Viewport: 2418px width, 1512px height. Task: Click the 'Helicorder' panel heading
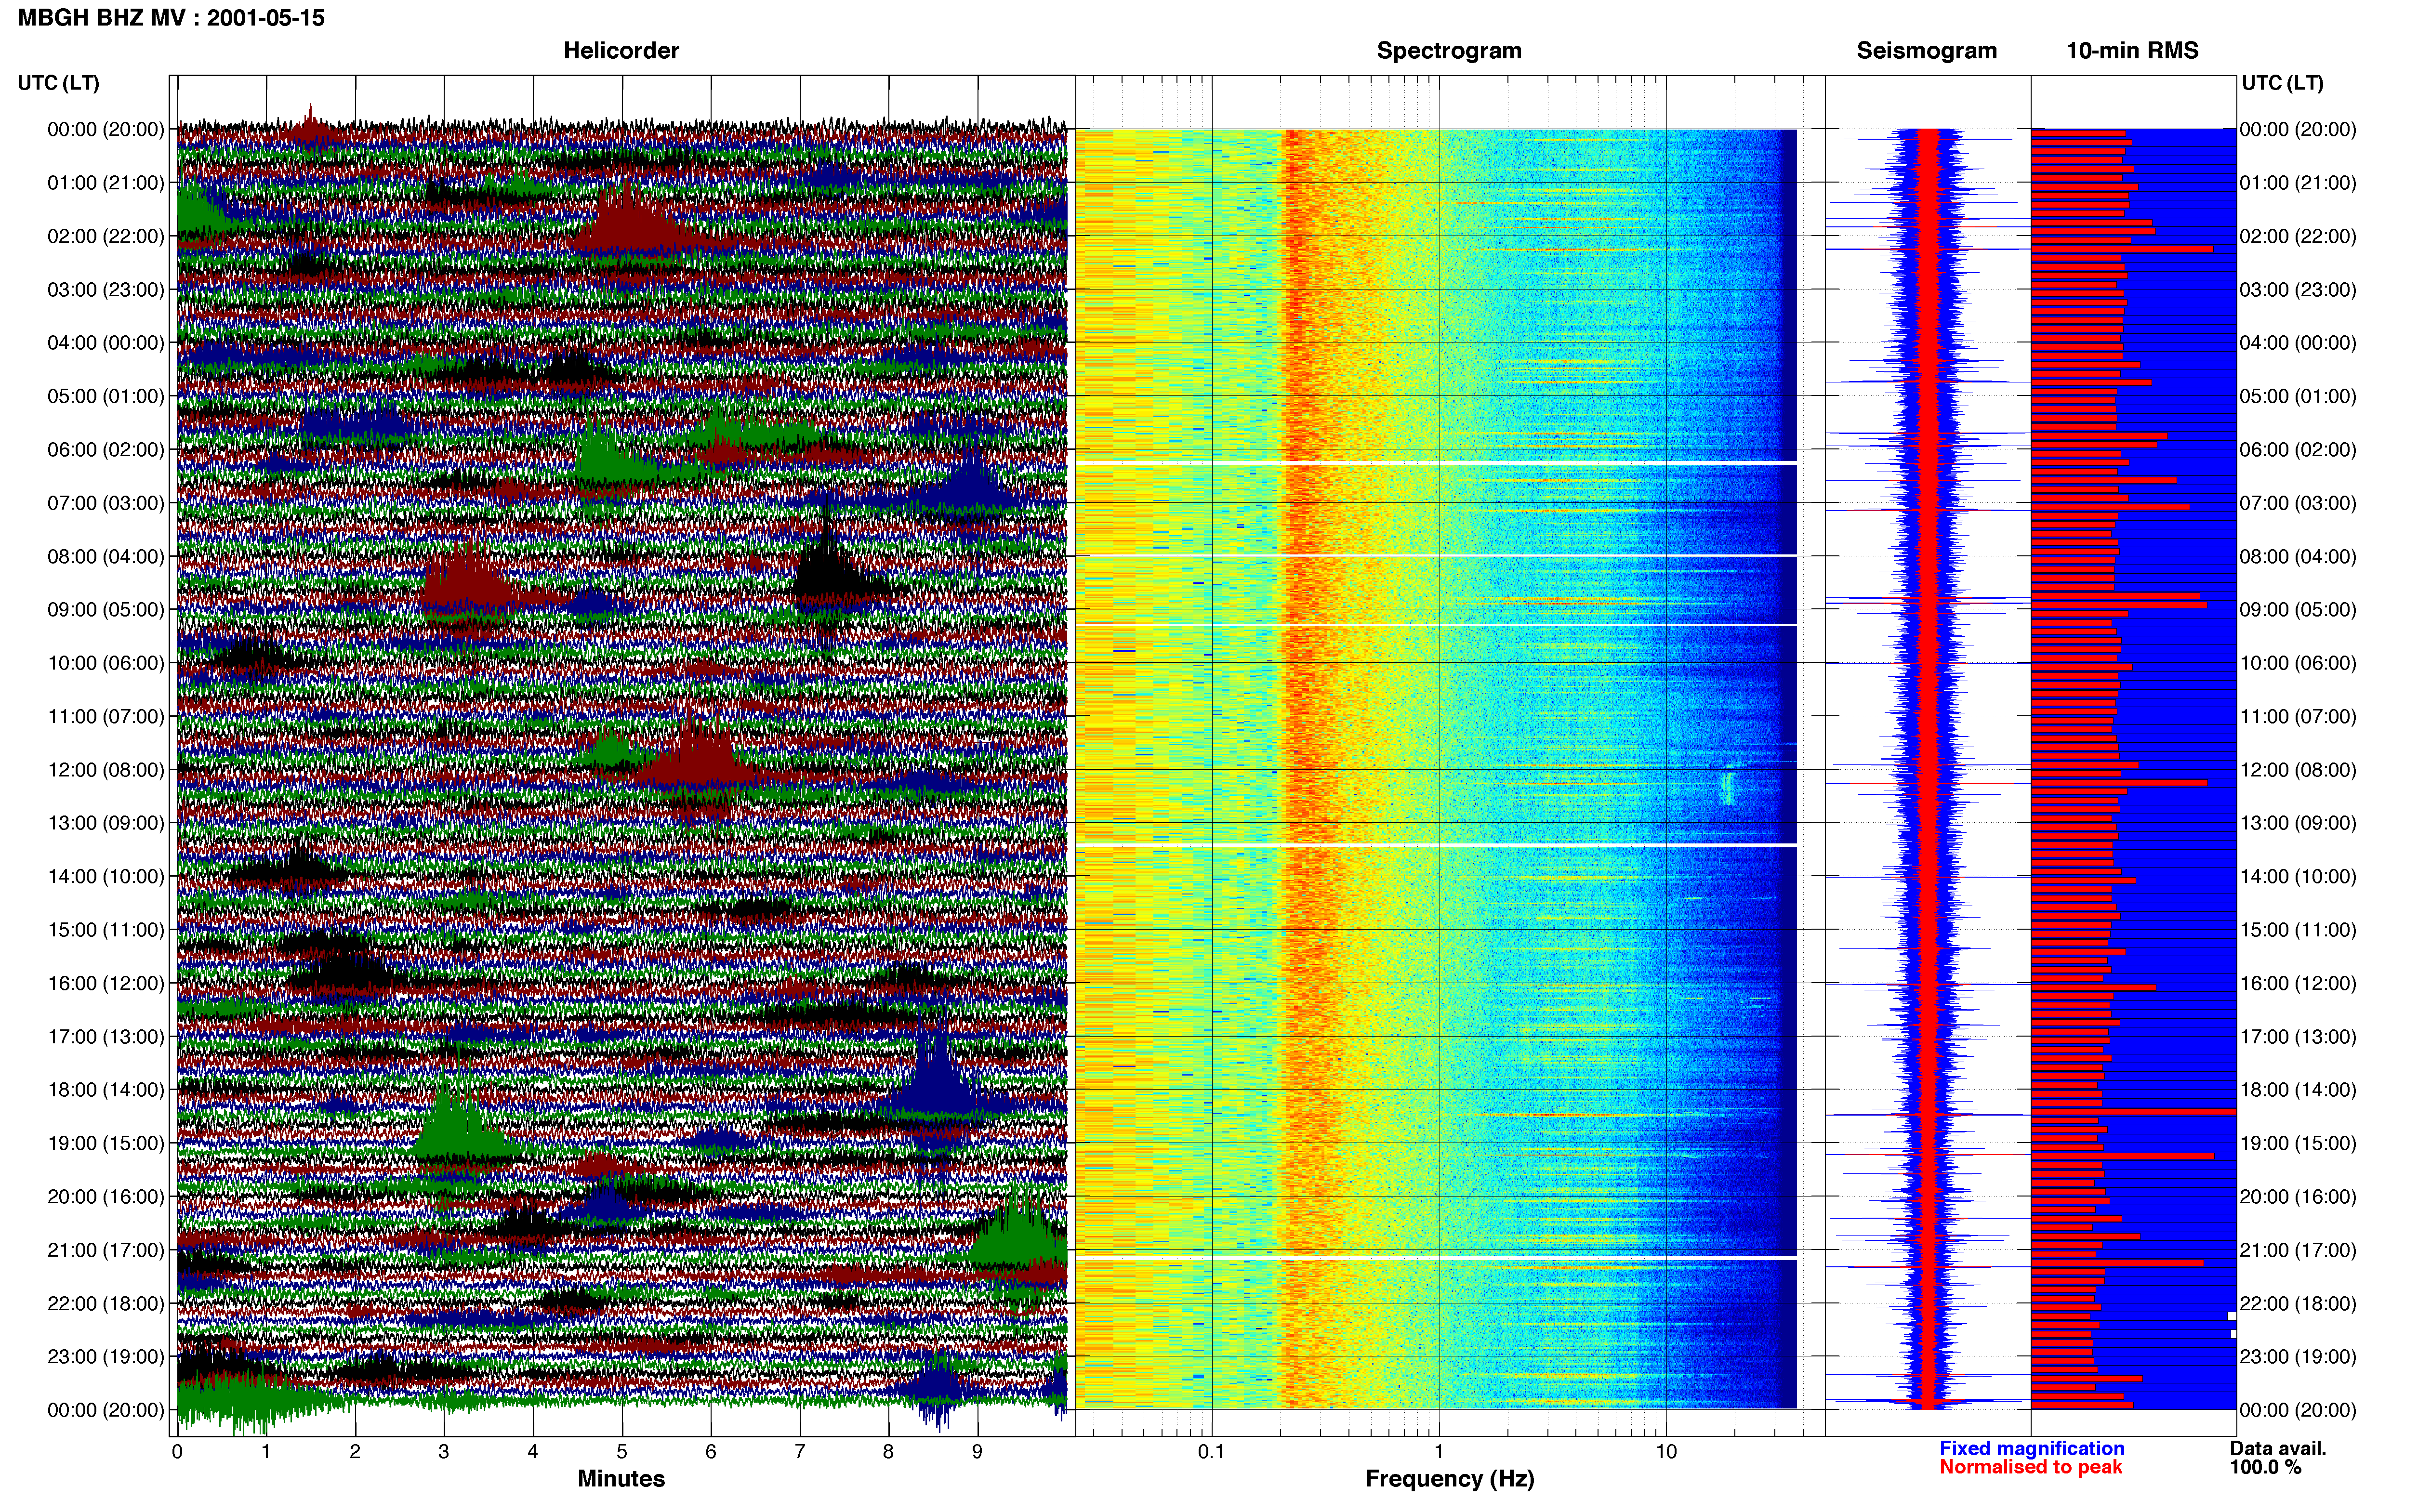[x=621, y=51]
